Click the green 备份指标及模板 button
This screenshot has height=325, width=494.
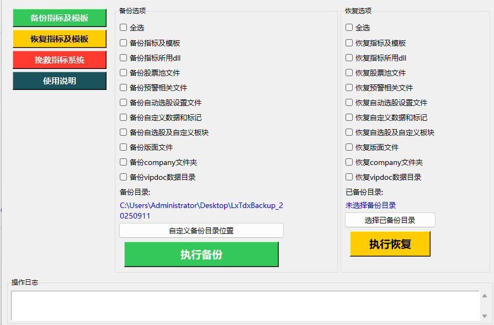click(60, 18)
